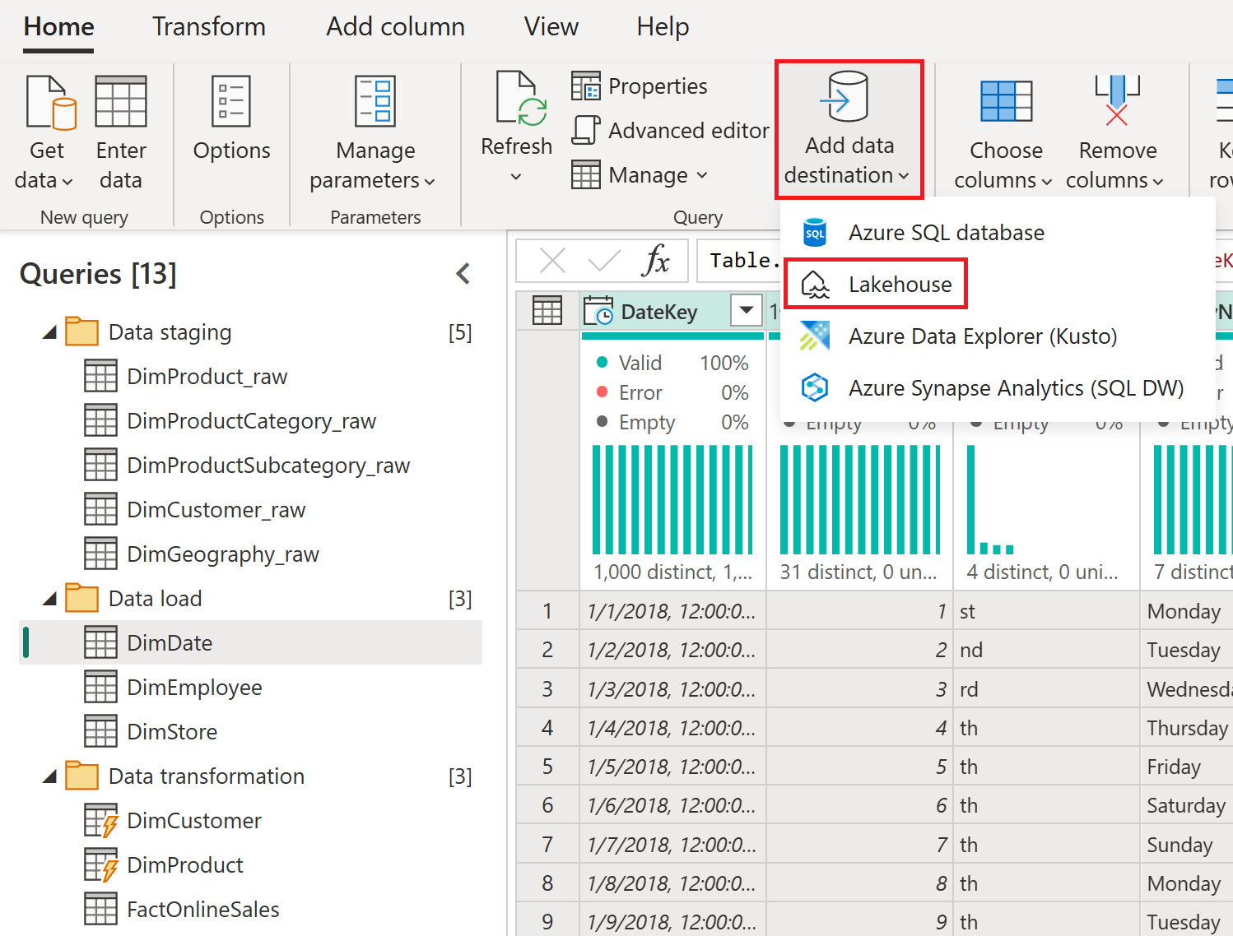This screenshot has width=1233, height=936.
Task: Expand the Choose columns dropdown arrow
Action: (x=1047, y=182)
